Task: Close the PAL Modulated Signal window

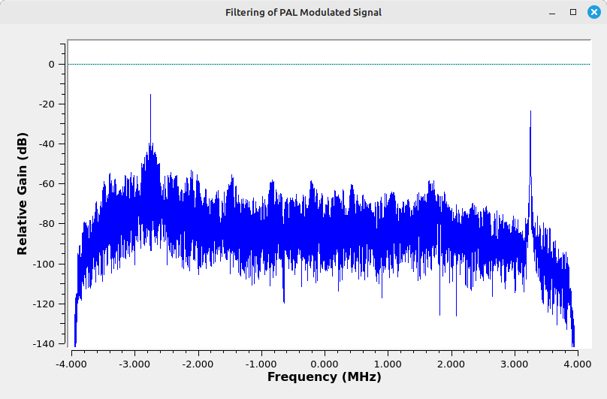Action: [x=593, y=13]
